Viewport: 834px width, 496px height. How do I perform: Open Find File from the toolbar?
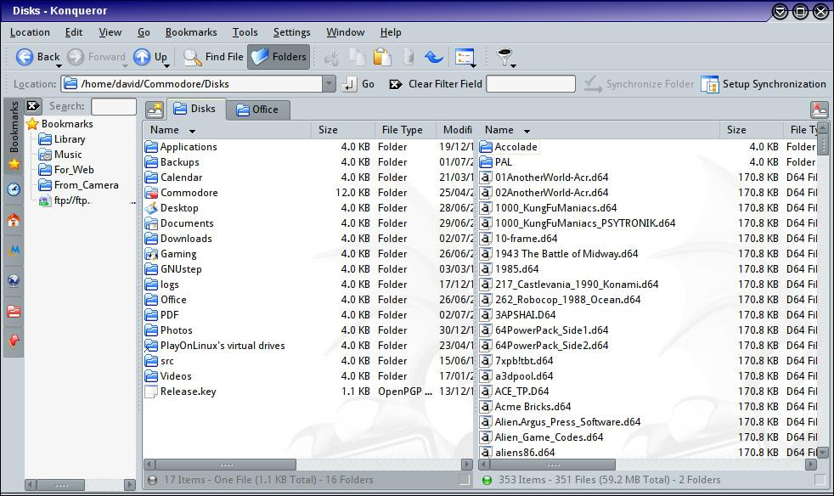click(x=213, y=57)
